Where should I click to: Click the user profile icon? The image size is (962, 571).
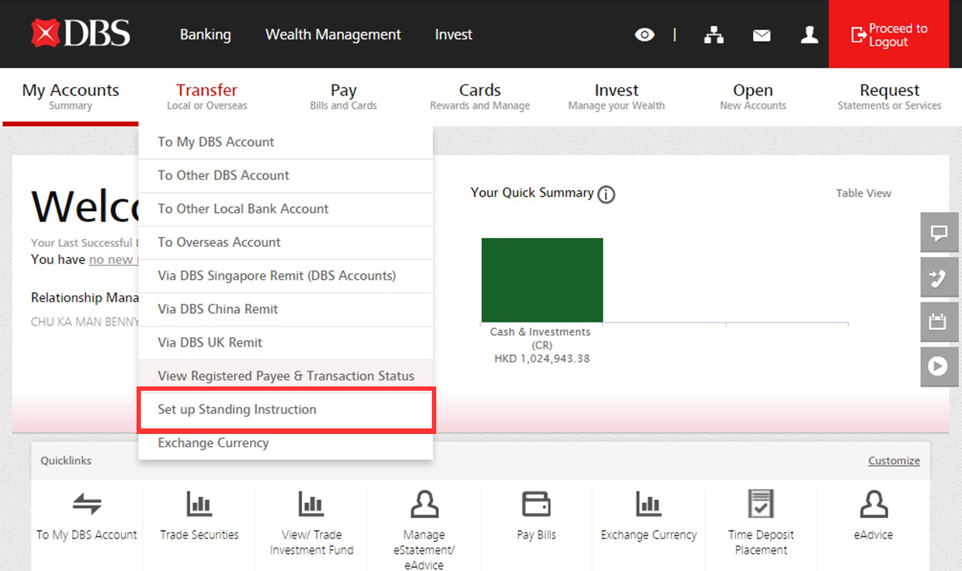pos(809,35)
